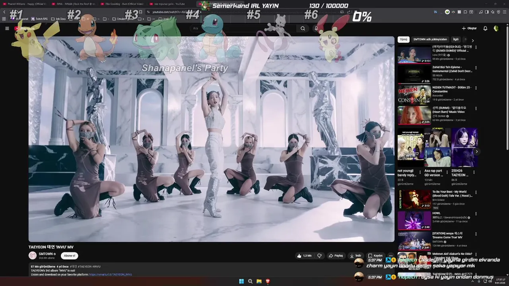Dislike the video with thumbs-down button
This screenshot has height=286, width=509.
(x=319, y=256)
